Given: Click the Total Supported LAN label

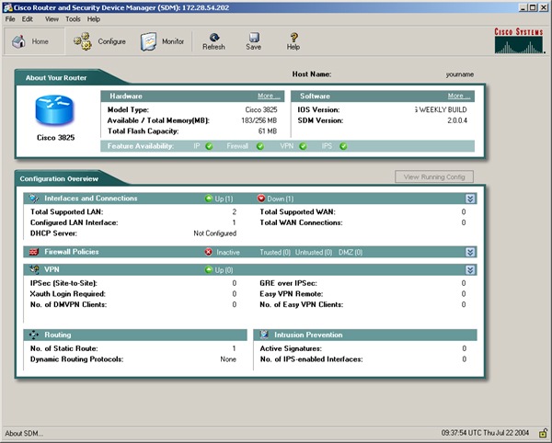Looking at the screenshot, I should pos(66,211).
